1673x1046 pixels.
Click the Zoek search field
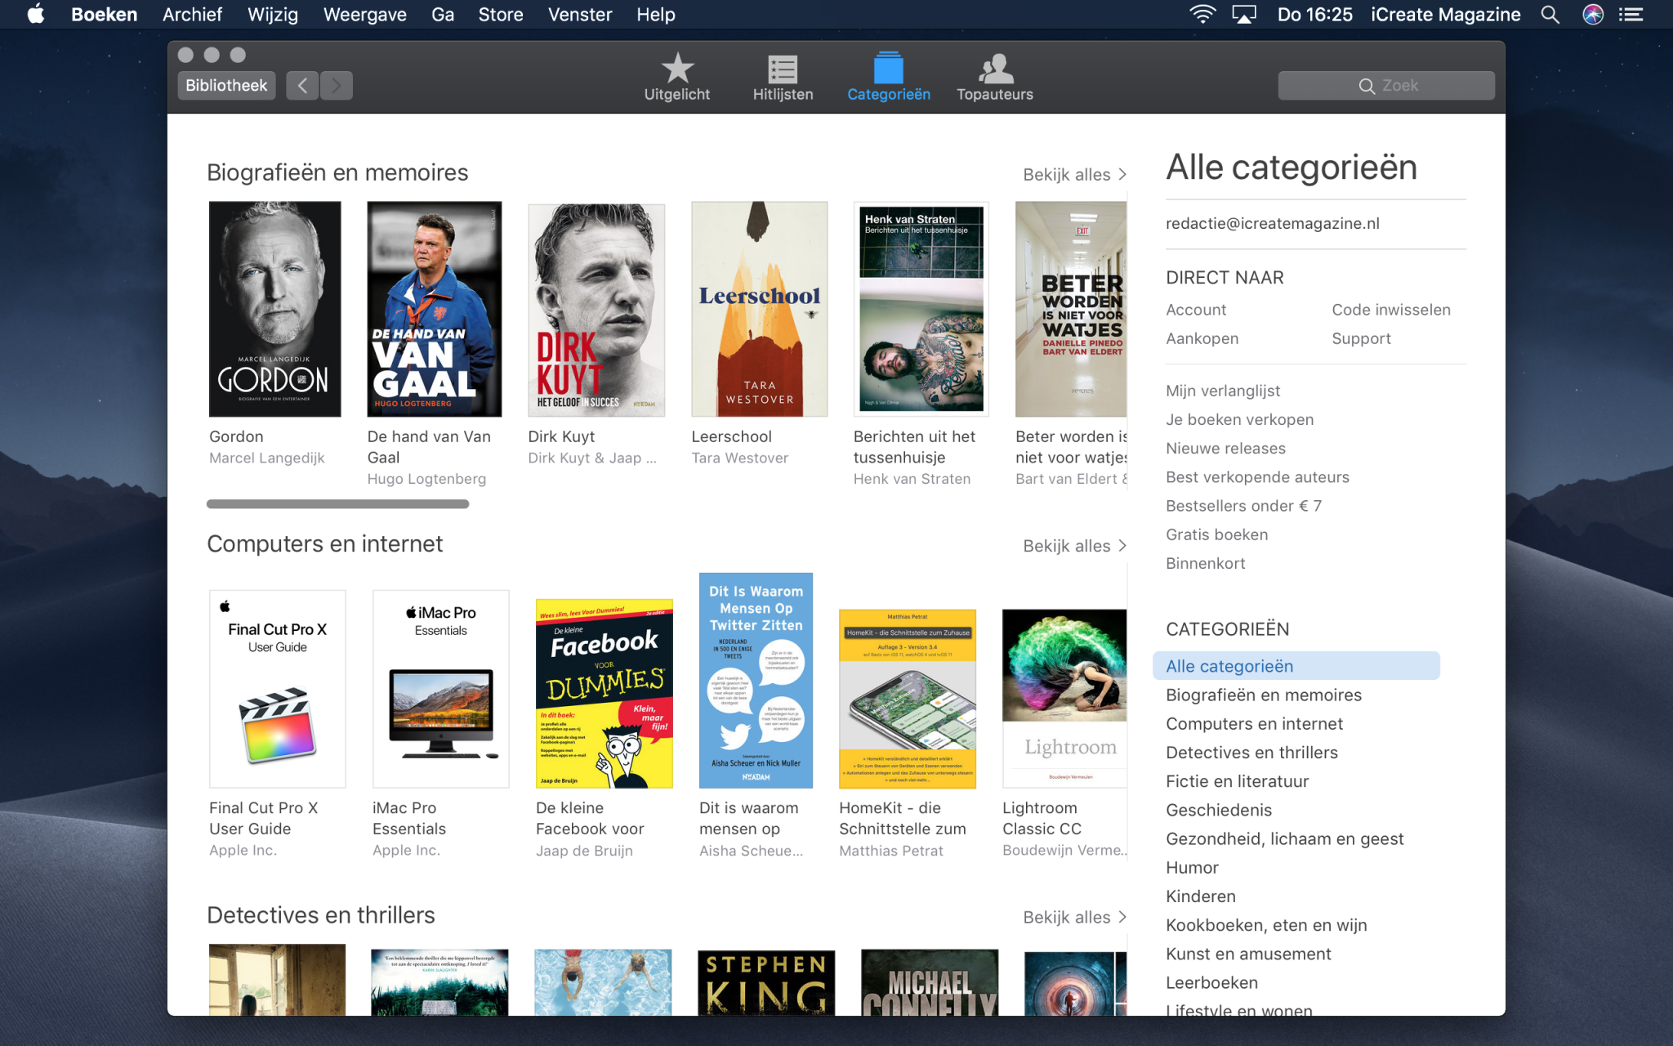click(x=1386, y=86)
